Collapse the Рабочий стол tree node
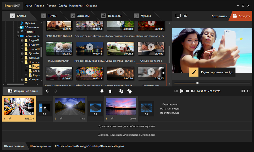254x152 pixels. [x=18, y=36]
